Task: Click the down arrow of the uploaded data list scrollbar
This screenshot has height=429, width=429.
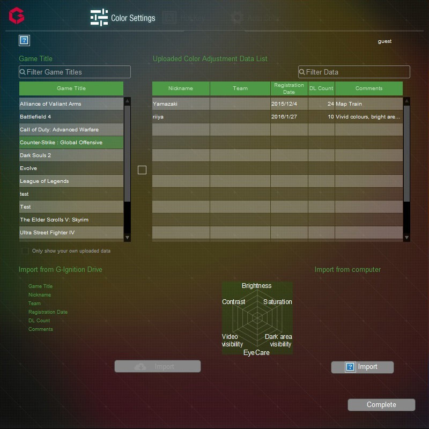Action: [406, 238]
